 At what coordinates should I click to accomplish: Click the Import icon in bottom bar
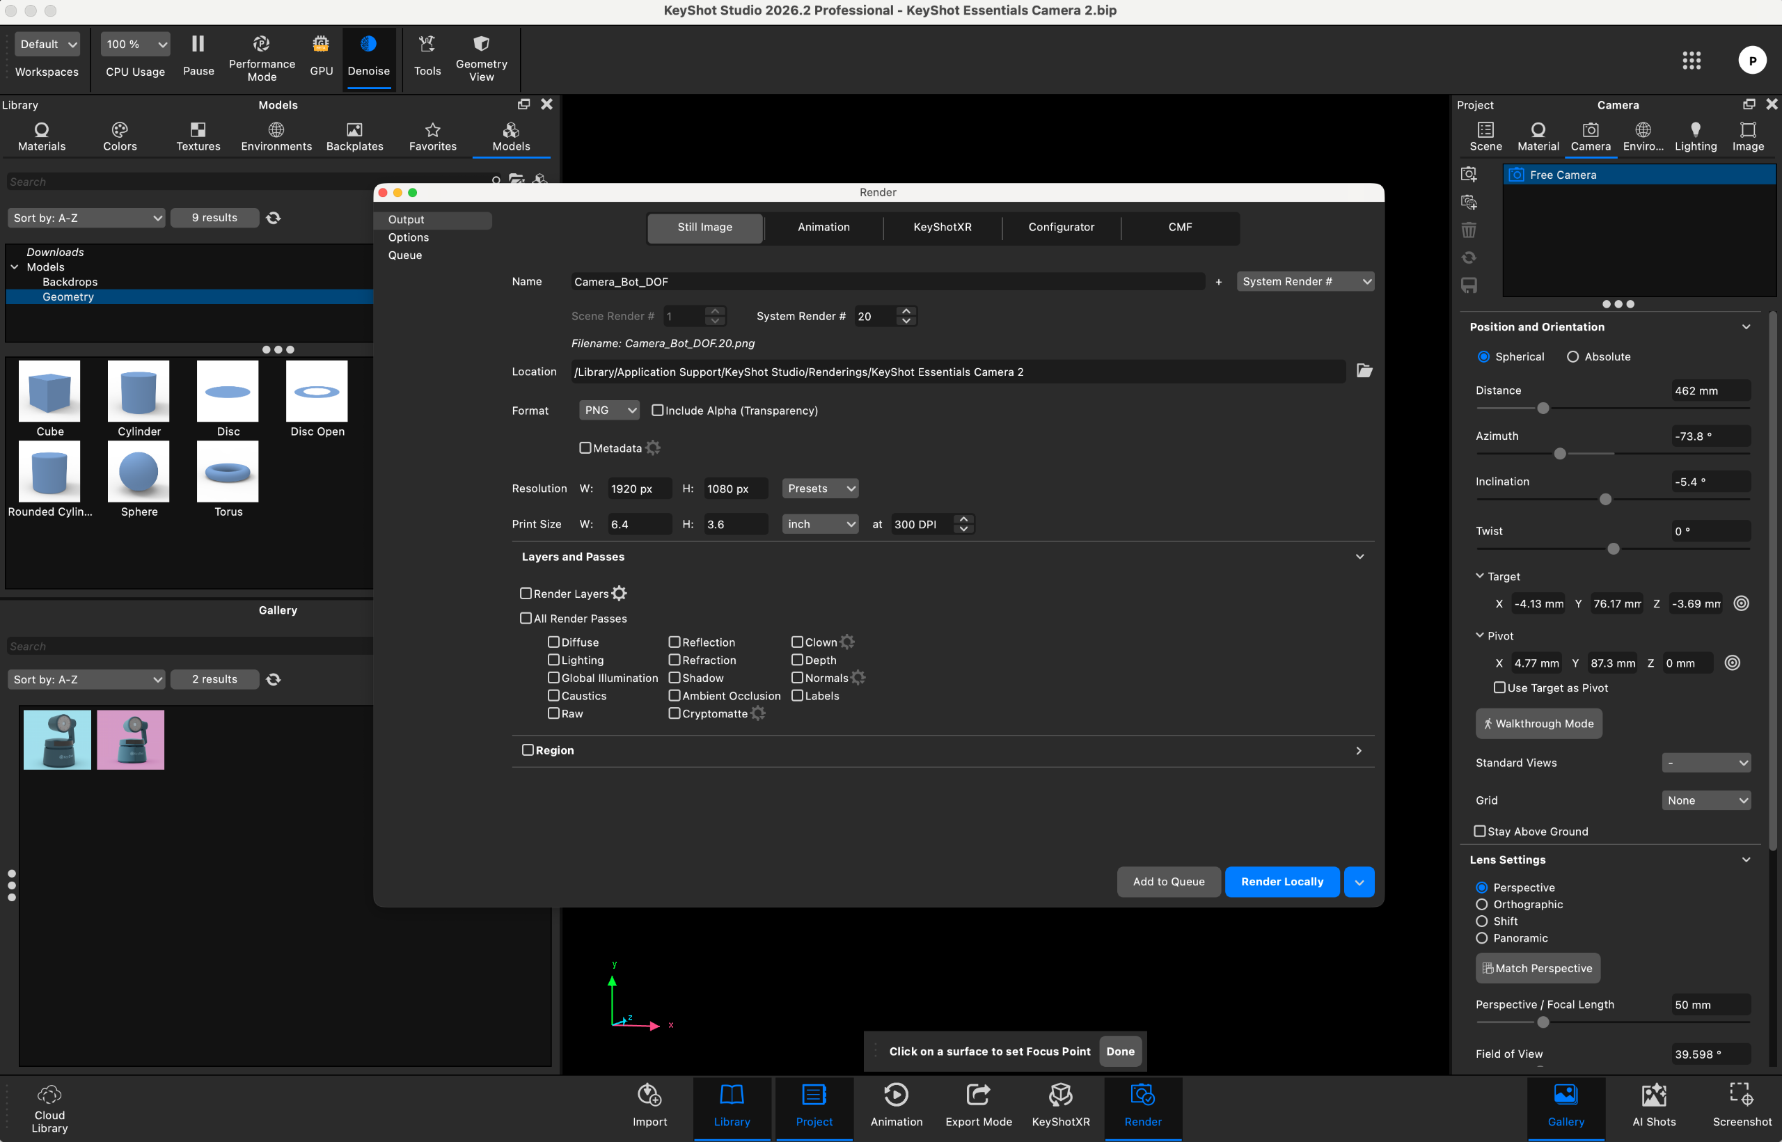click(x=649, y=1106)
